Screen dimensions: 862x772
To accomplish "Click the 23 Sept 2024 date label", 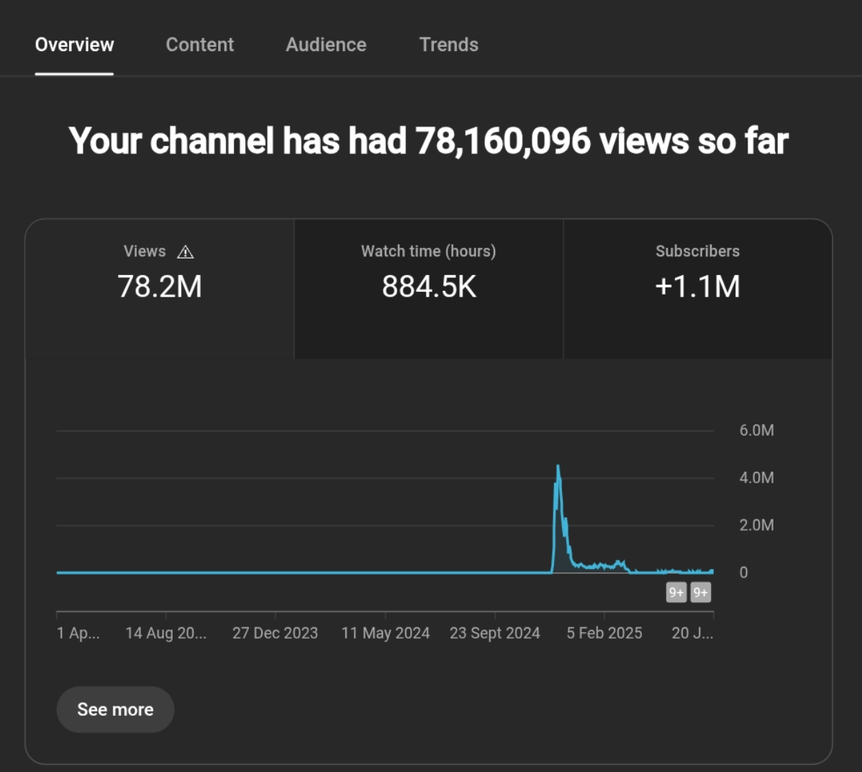I will point(495,633).
